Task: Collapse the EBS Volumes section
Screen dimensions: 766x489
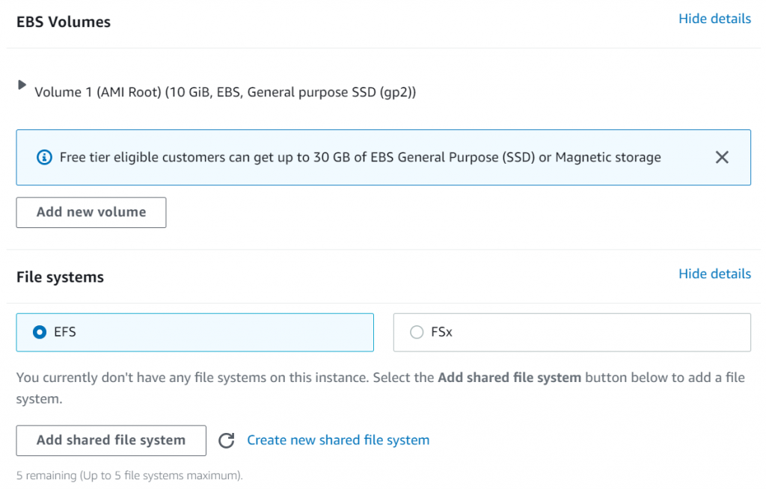Action: [714, 18]
